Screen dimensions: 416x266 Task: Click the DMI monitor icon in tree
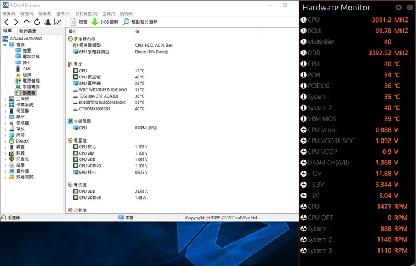18,62
